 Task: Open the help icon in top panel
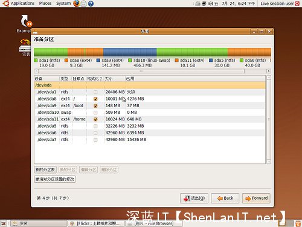point(91,4)
